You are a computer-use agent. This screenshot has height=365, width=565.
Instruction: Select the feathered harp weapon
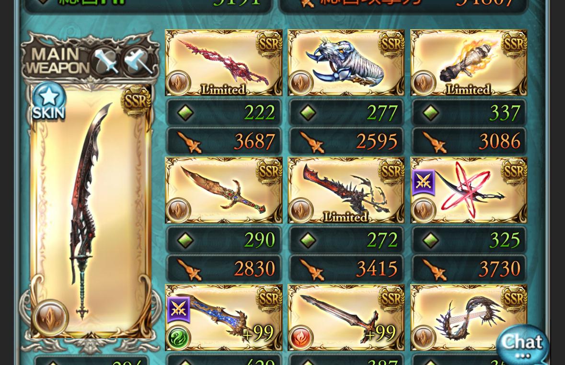(x=469, y=318)
